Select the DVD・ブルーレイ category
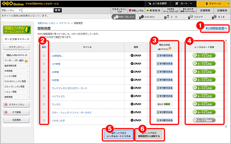The width and height of the screenshot is (231, 144). coord(124,17)
